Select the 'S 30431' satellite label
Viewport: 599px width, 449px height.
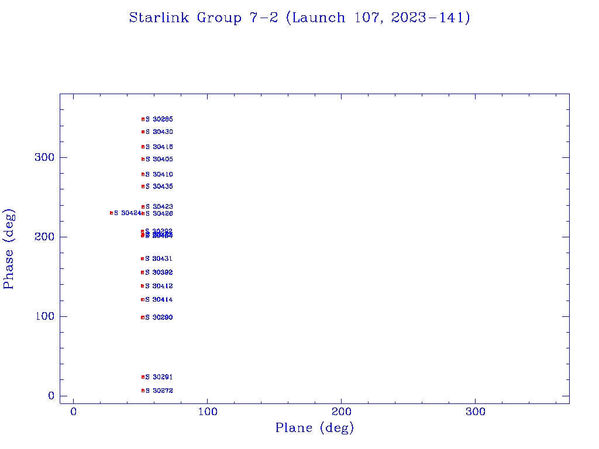(x=159, y=258)
